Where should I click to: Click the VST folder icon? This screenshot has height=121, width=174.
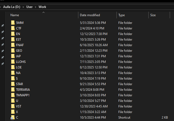pos(13,106)
